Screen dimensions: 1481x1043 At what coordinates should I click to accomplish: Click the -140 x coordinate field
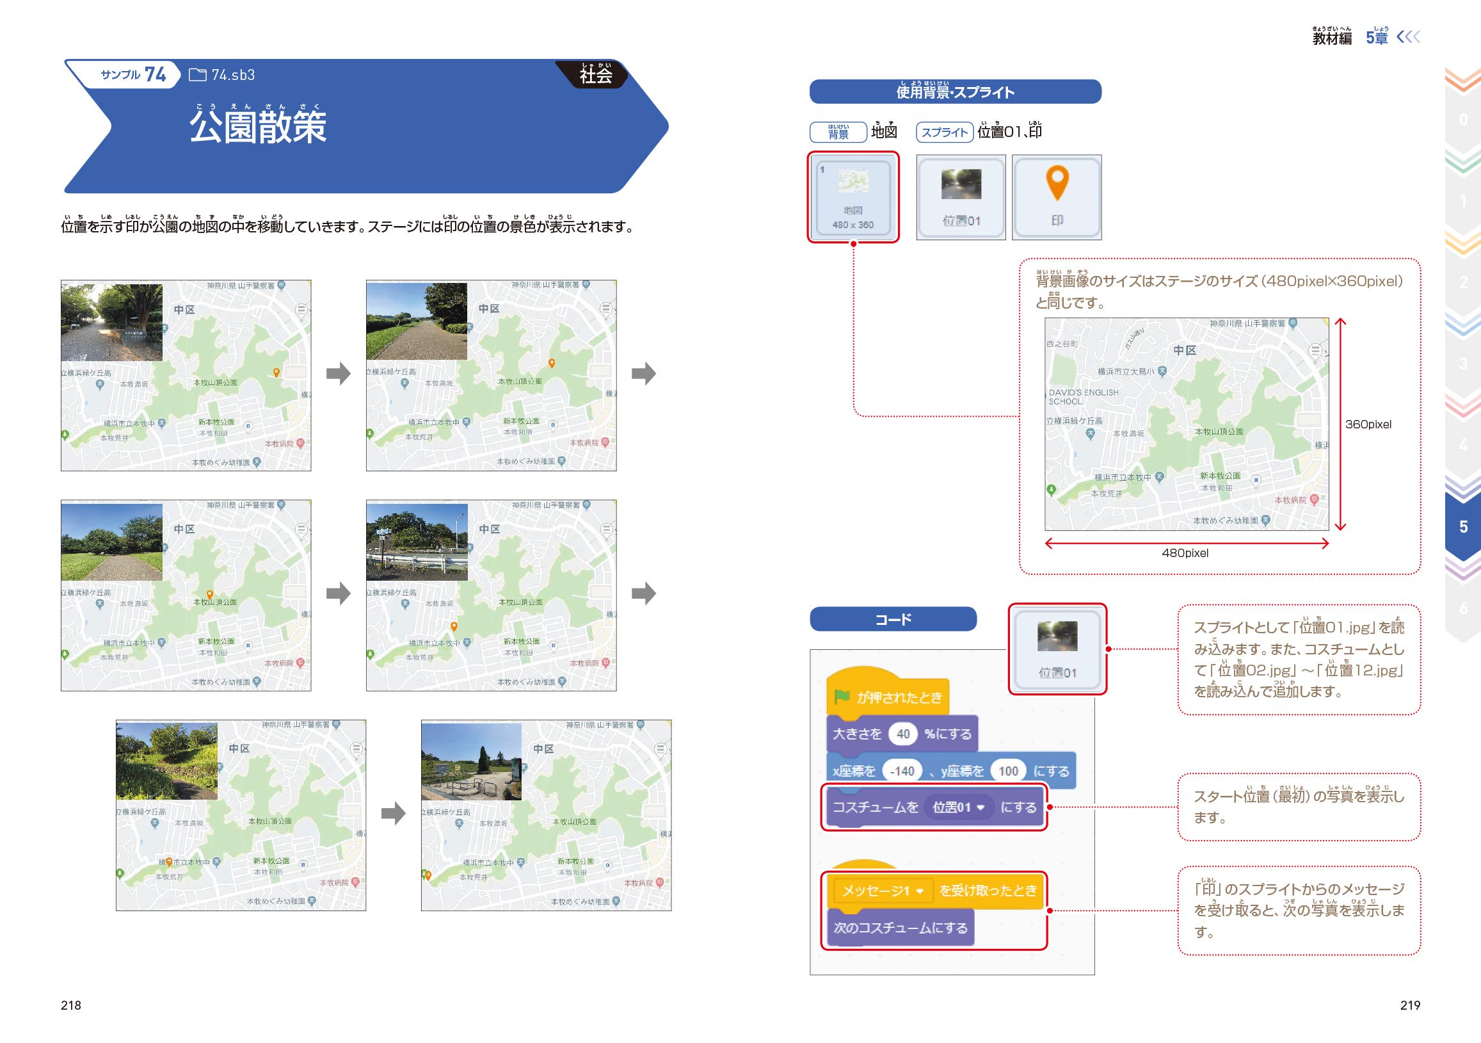pos(901,771)
